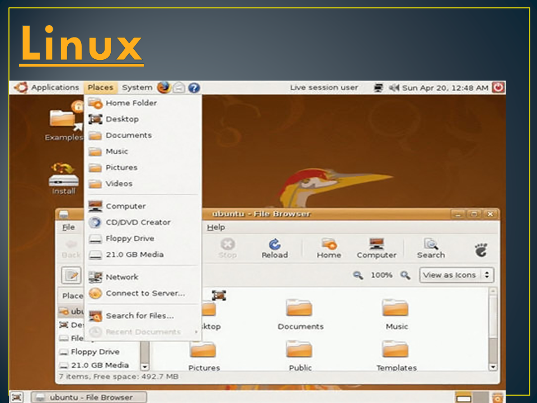
Task: Click main pane scrollbar down arrow
Action: [493, 367]
